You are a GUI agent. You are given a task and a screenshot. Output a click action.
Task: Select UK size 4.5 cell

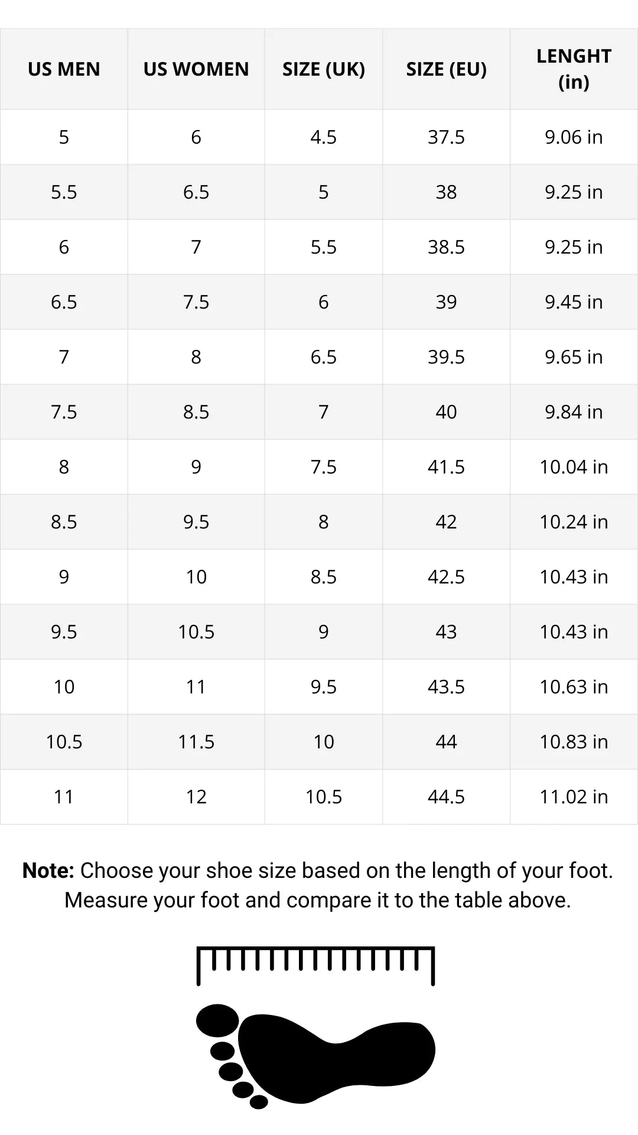tap(324, 137)
